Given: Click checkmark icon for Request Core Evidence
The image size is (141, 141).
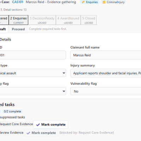Looking at the screenshot, I should (x=38, y=125).
